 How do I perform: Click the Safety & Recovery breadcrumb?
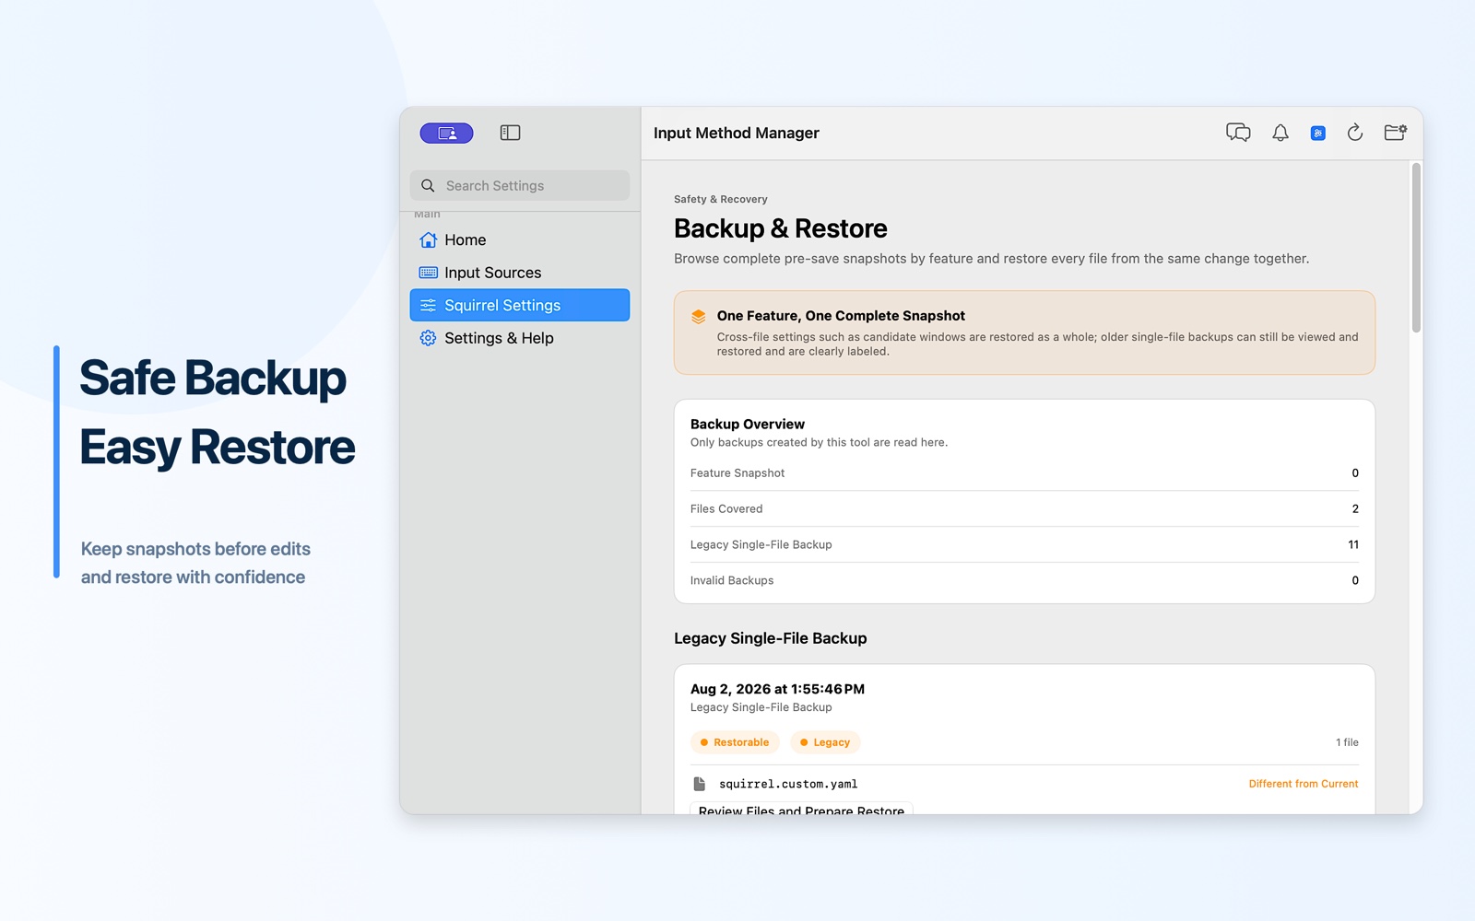[720, 199]
